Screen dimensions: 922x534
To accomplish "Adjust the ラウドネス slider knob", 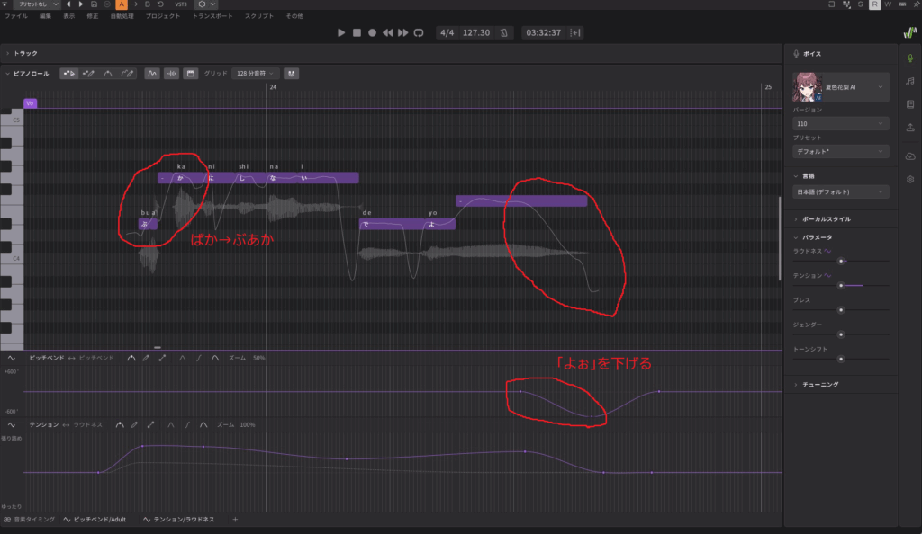I will coord(841,261).
